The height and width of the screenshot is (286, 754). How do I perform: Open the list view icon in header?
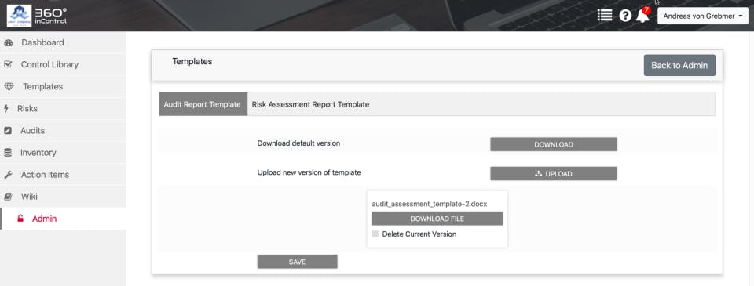[605, 16]
